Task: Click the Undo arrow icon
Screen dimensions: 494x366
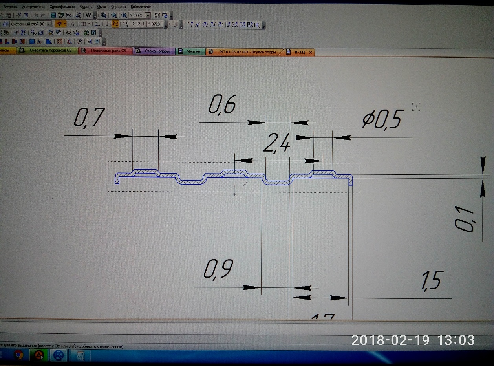Action: pos(36,15)
